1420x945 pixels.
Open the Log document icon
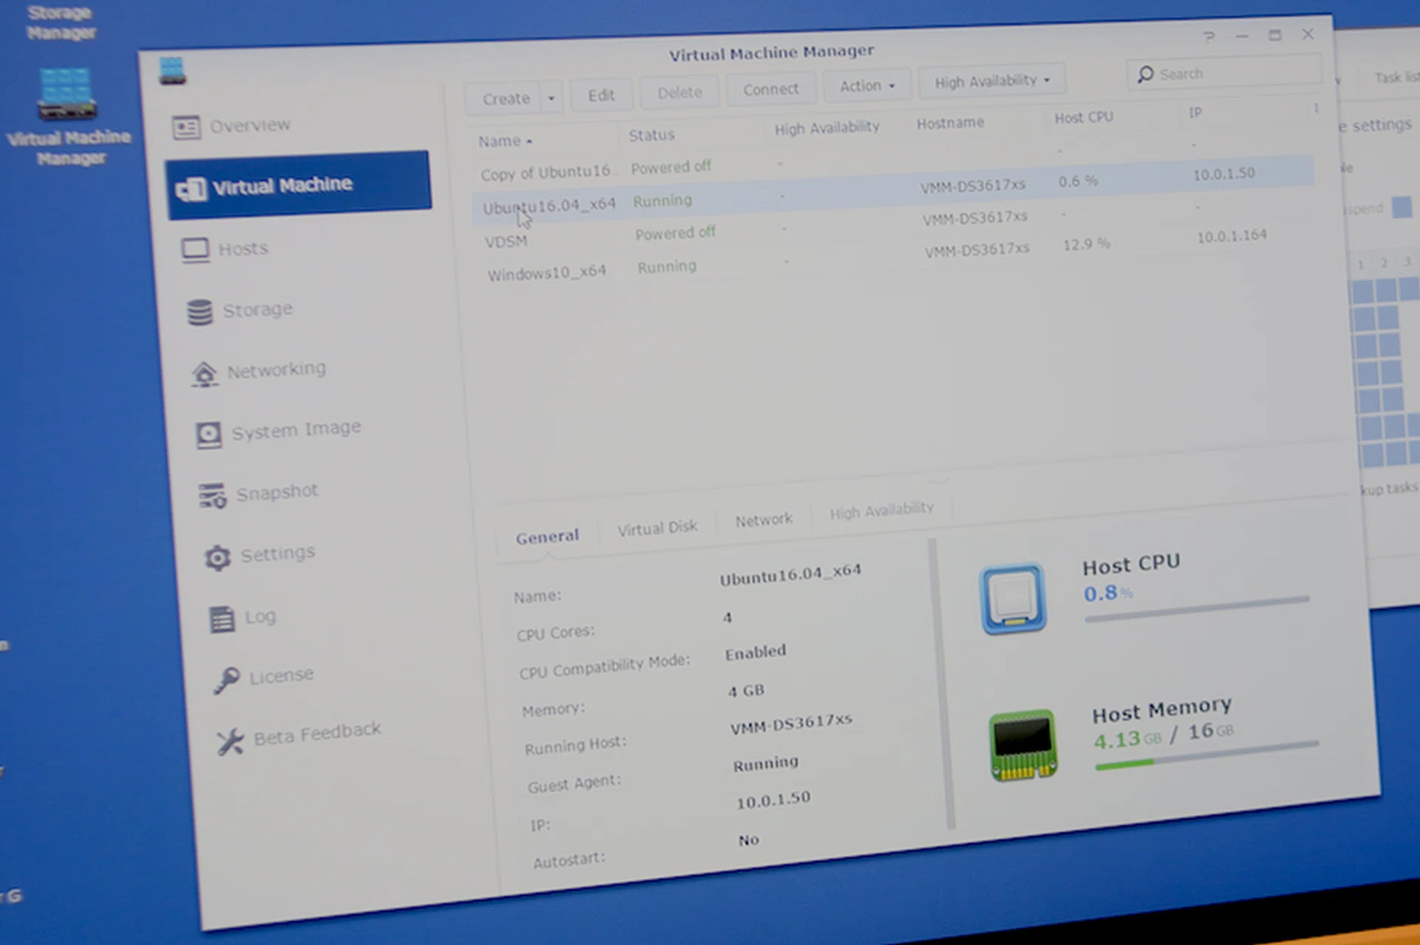[x=222, y=619]
